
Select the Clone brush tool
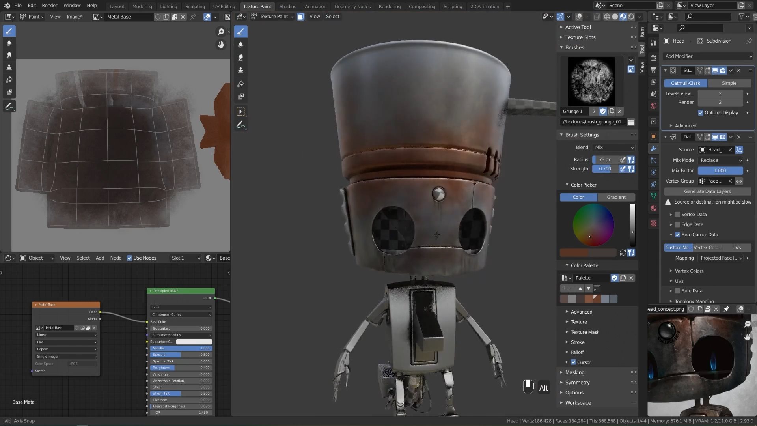9,67
